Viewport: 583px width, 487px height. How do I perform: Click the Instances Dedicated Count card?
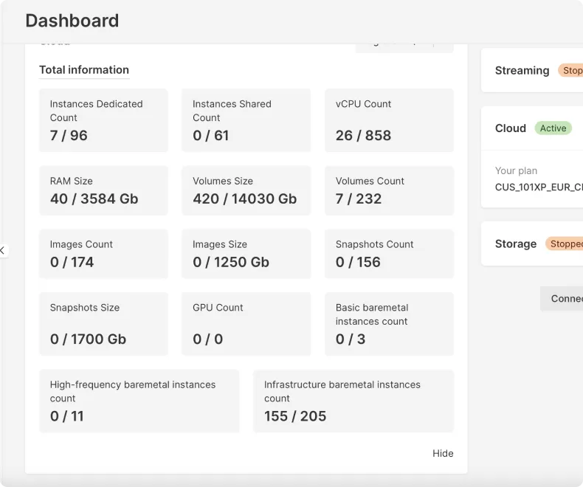[103, 120]
